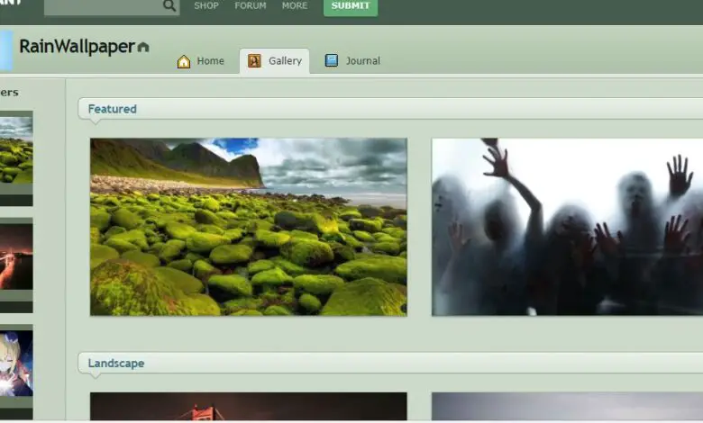This screenshot has height=423, width=703.
Task: Open the Landscape red bridge night thumbnail
Action: [249, 407]
